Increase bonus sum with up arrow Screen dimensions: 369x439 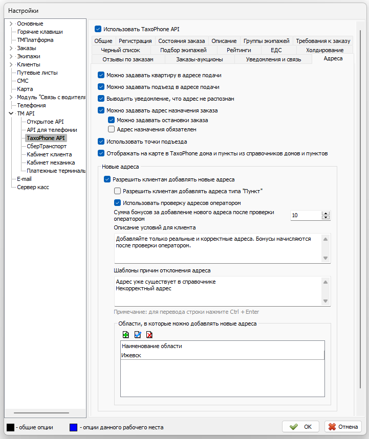click(325, 213)
